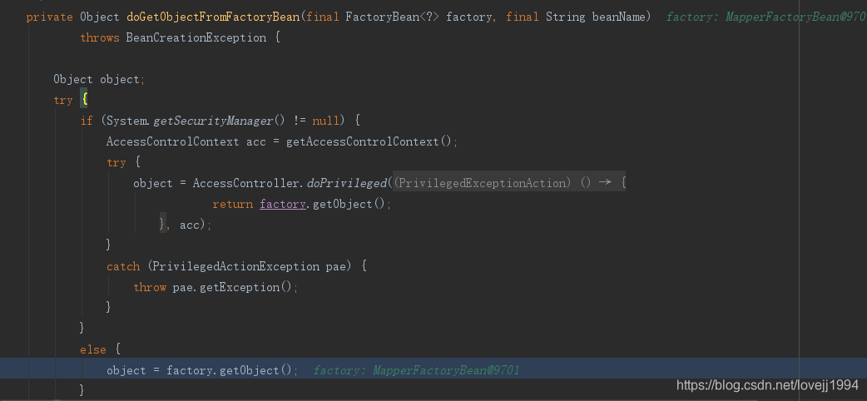Click the doGetObjectFromFactoryBean method name
The height and width of the screenshot is (401, 867).
213,17
